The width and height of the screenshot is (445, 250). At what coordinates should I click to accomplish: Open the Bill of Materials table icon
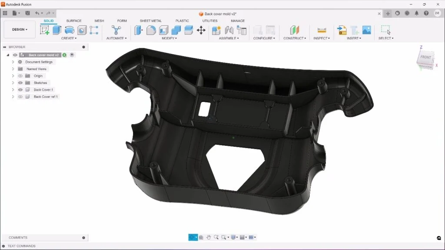pos(242,30)
